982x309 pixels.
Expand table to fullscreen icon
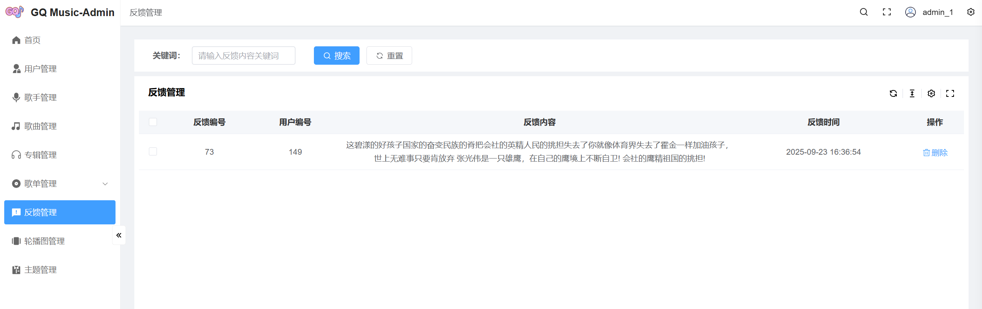point(950,93)
